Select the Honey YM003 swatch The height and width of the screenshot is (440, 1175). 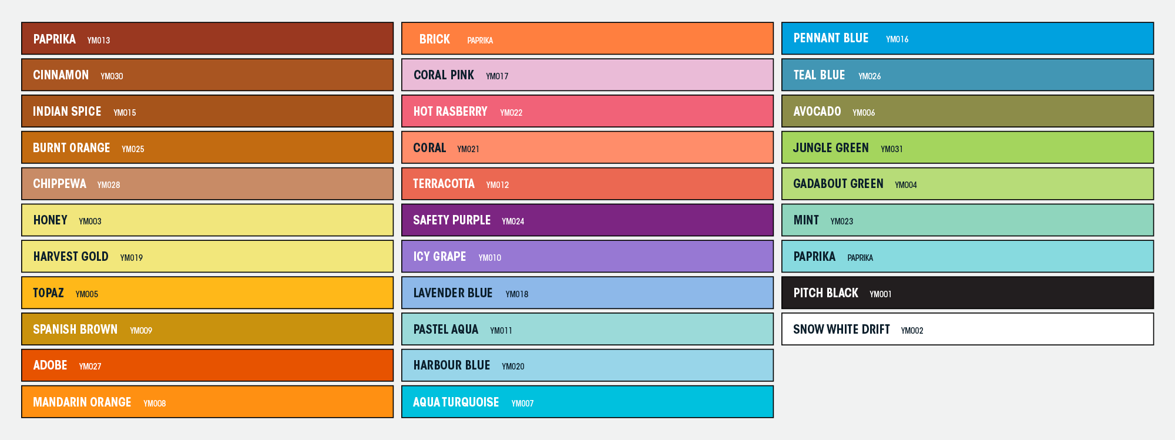coord(207,220)
